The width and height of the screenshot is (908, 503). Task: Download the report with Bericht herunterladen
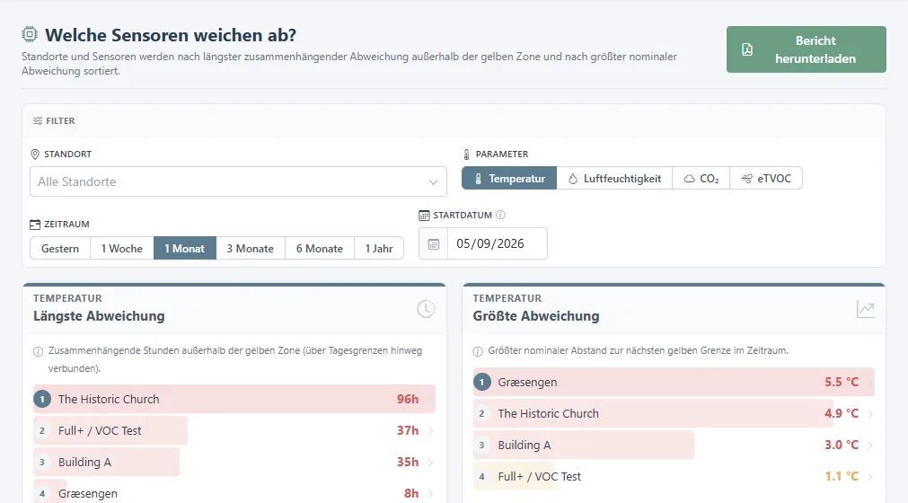(x=807, y=49)
